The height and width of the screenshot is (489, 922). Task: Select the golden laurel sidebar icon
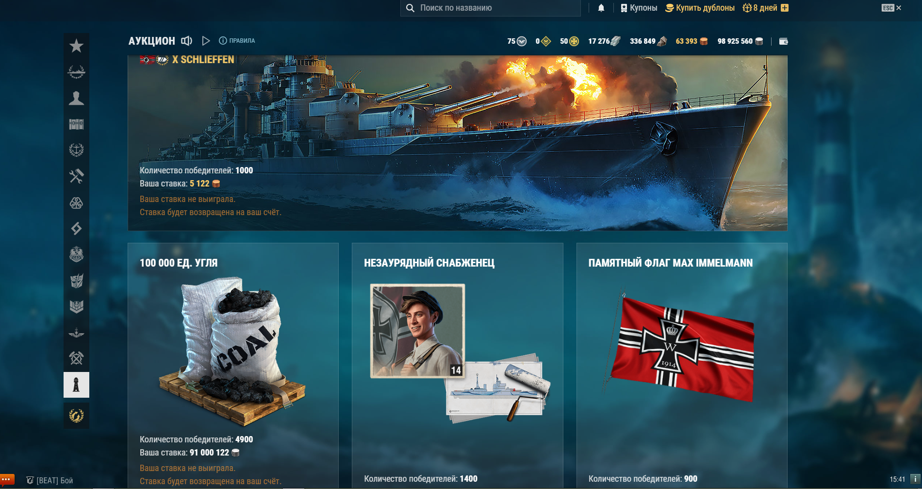click(x=76, y=415)
